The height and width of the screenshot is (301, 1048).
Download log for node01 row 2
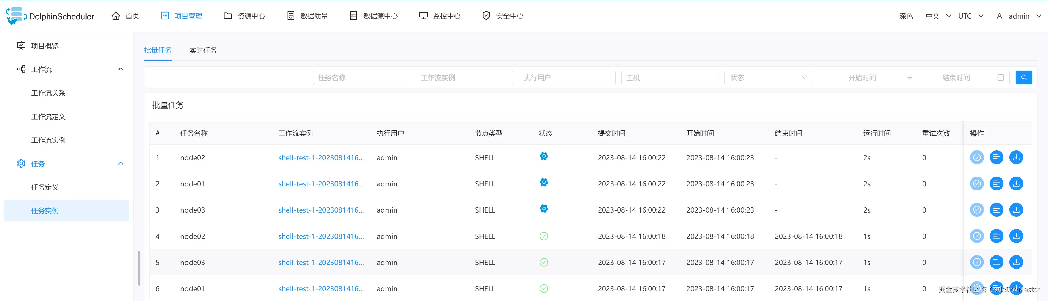1016,184
